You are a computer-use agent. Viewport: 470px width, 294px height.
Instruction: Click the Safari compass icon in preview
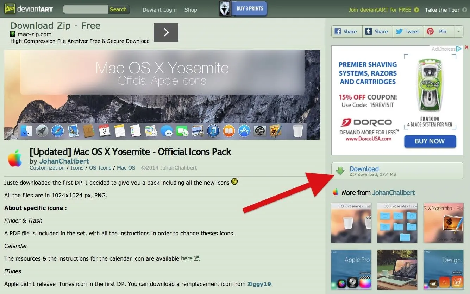pos(57,131)
